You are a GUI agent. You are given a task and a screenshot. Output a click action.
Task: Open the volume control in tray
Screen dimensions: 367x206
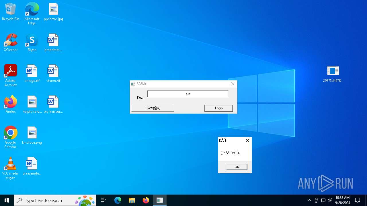point(330,200)
